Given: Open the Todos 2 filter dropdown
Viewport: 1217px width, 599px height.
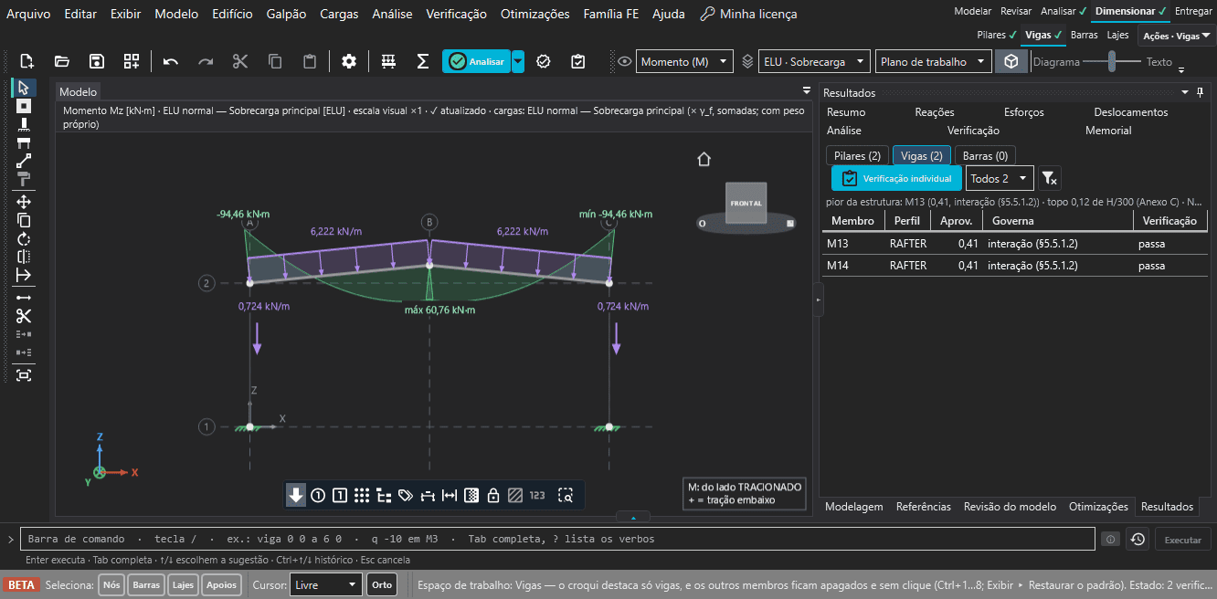Looking at the screenshot, I should click(1000, 178).
